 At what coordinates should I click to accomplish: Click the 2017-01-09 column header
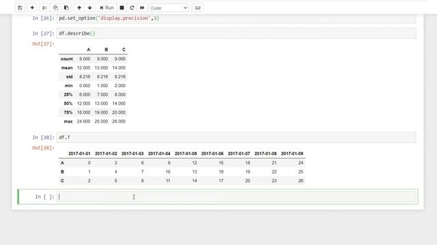[x=292, y=154]
